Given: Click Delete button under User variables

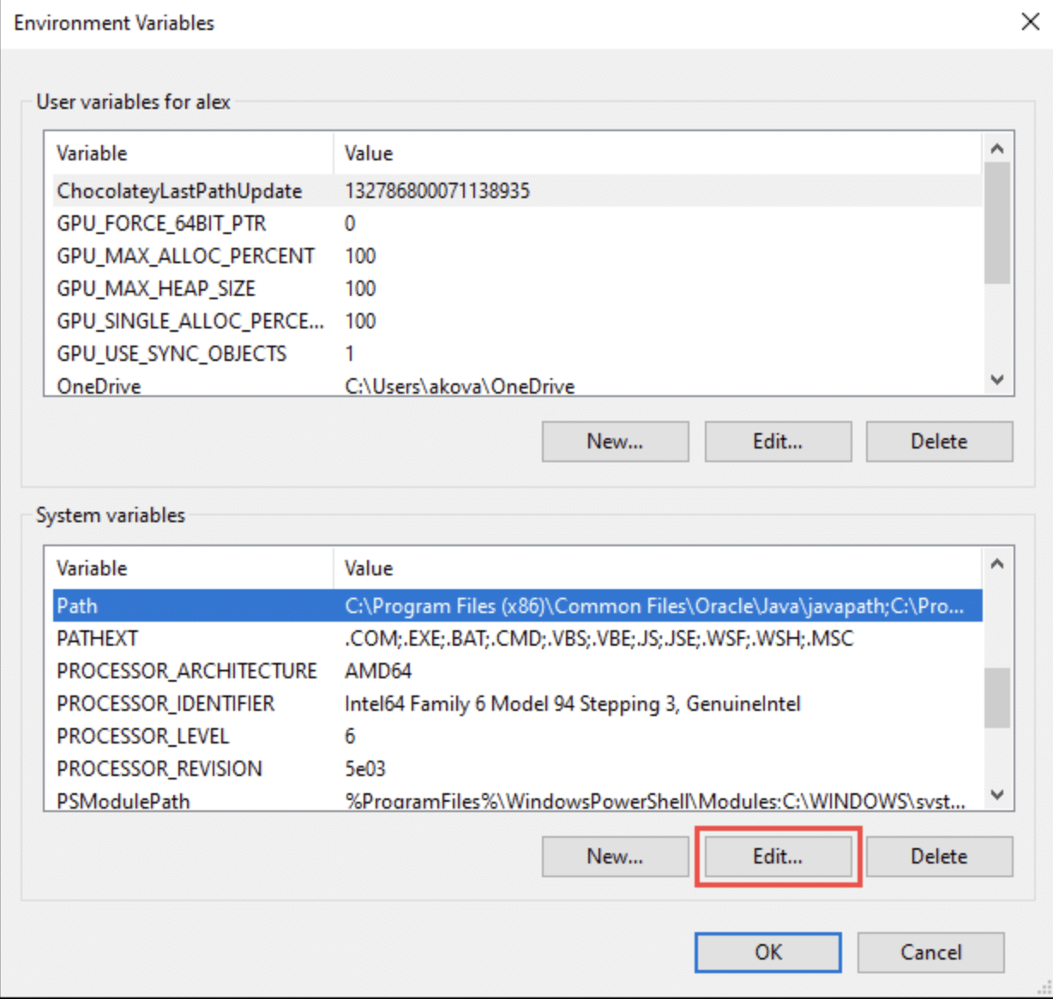Looking at the screenshot, I should 939,442.
